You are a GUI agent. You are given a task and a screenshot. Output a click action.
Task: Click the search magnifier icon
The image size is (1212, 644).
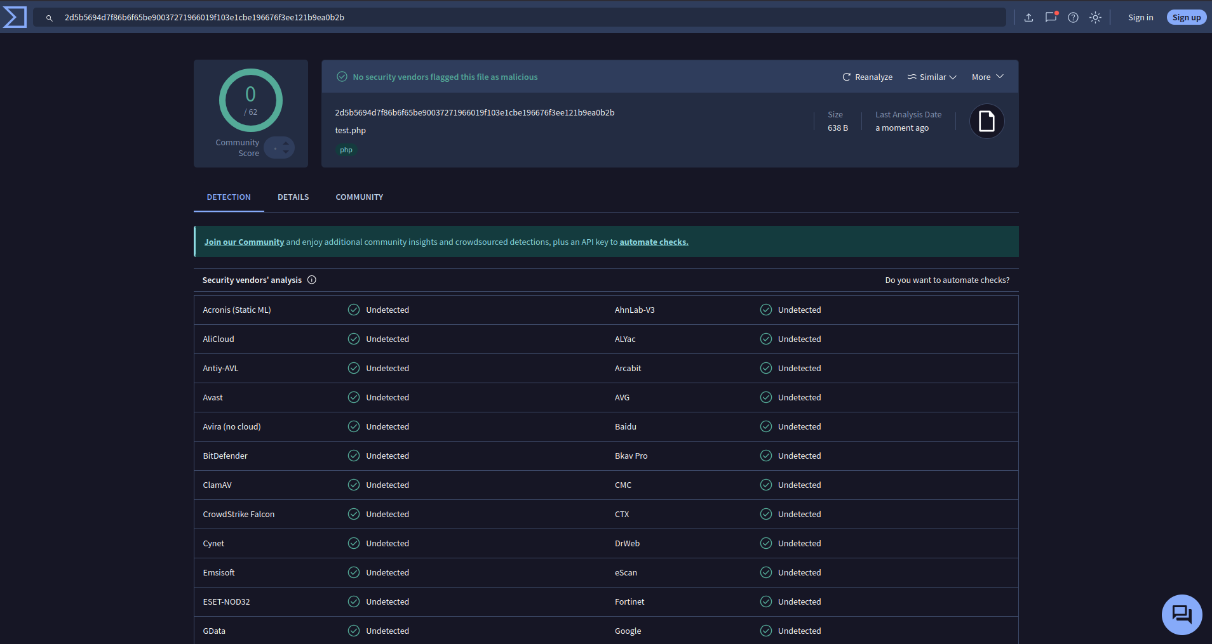(x=49, y=18)
